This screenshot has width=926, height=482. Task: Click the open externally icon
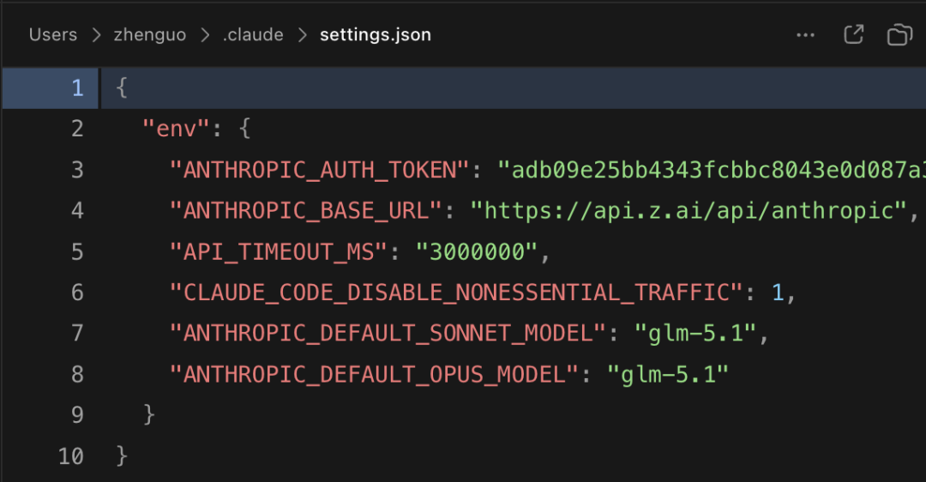[x=853, y=34]
